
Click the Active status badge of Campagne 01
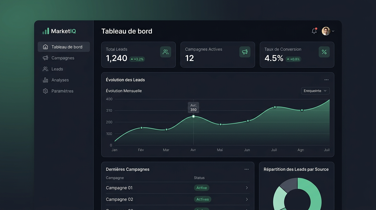(202, 188)
